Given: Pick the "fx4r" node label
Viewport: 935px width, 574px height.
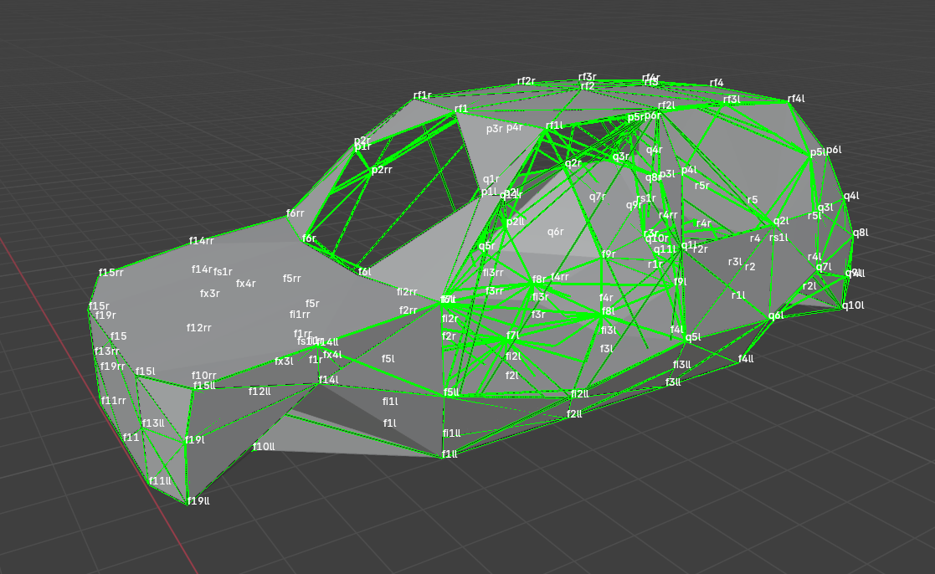Looking at the screenshot, I should [x=245, y=284].
